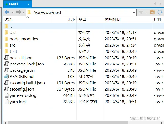Screen dimensions: 164x124
Task: Open the forward history dropdown arrow
Action: pos(24,12)
